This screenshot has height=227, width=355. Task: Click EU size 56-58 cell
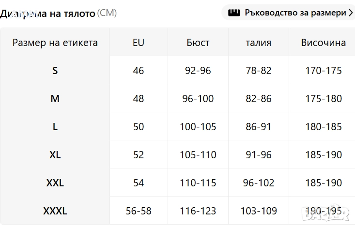[139, 211]
